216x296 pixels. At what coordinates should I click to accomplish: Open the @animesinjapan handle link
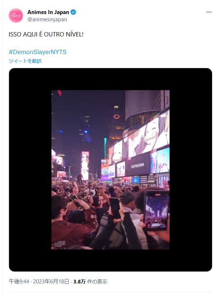[47, 19]
